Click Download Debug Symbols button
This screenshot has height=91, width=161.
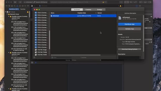click(x=130, y=49)
